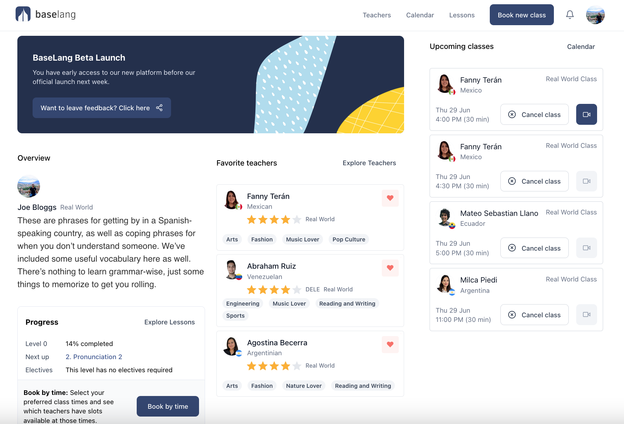This screenshot has height=424, width=624.
Task: Cancel Milca Piedi's 11:00 PM class
Action: coord(534,314)
